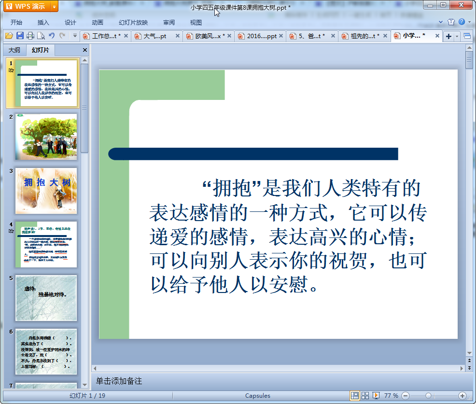476x404 pixels.
Task: Select slide 2 thumbnail with the tree picture
Action: [46, 137]
